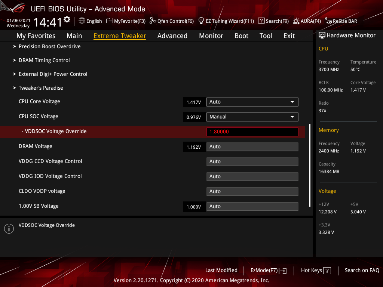Click the Hardware Monitor screen icon
Viewport: 383px width, 287px height.
[x=322, y=36]
